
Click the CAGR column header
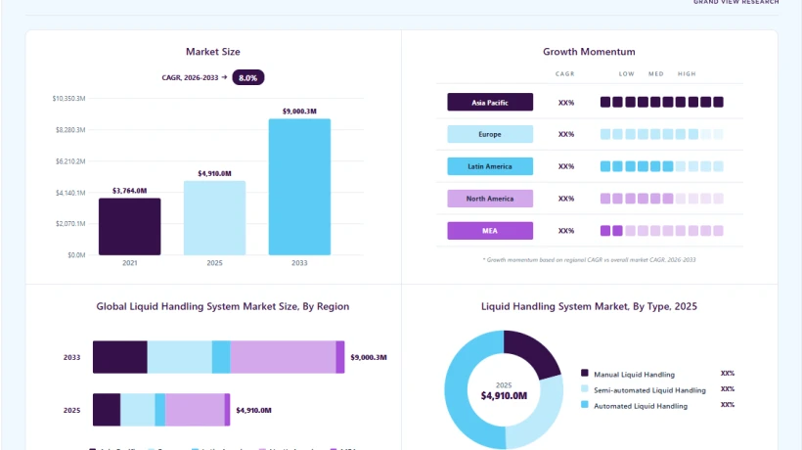(565, 74)
